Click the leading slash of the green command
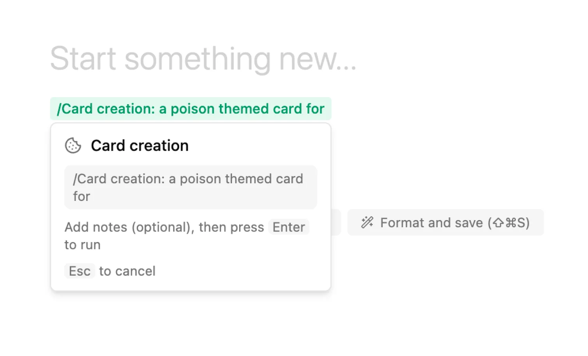This screenshot has width=588, height=356. 59,108
